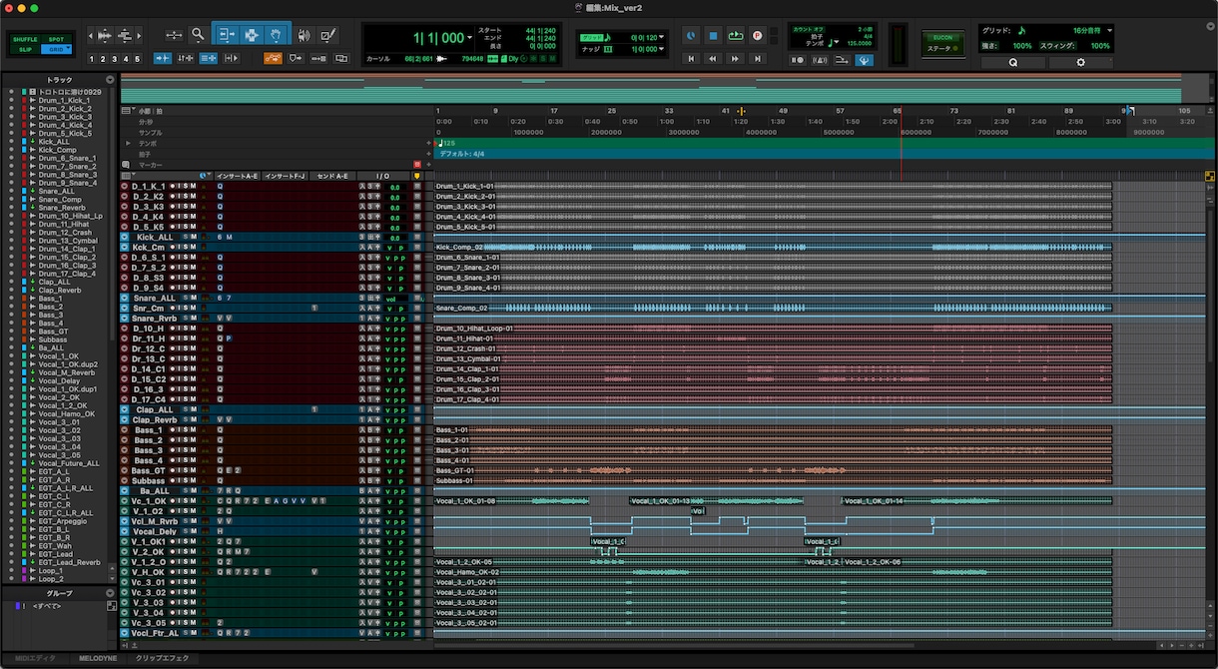Switch edit mode to SHUFFLE
This screenshot has height=669, width=1218.
point(25,39)
